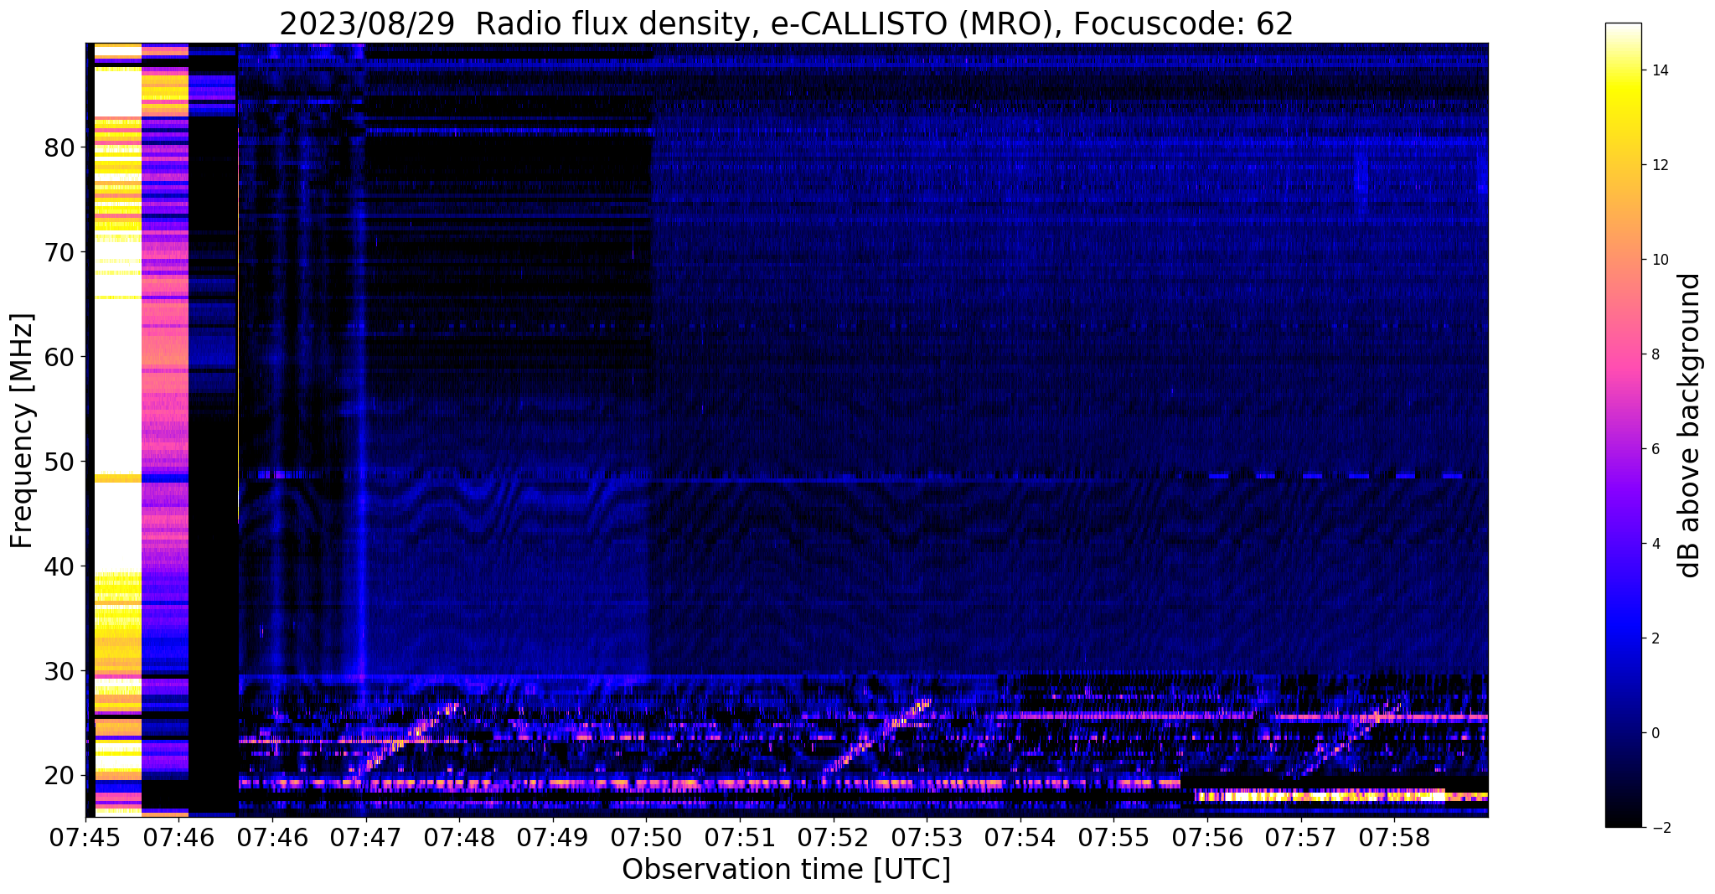The height and width of the screenshot is (894, 1715).
Task: Click the 07:58 time tick label
Action: 1394,837
